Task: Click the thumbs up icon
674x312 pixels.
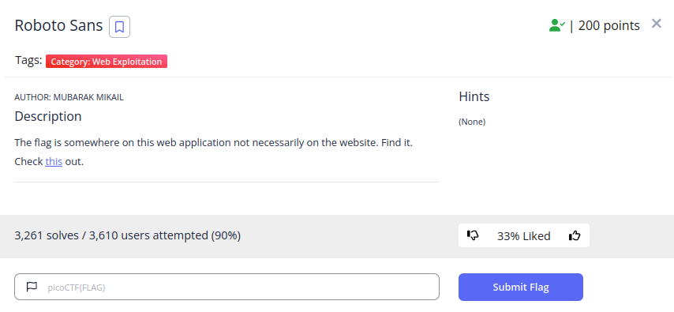Action: click(575, 235)
